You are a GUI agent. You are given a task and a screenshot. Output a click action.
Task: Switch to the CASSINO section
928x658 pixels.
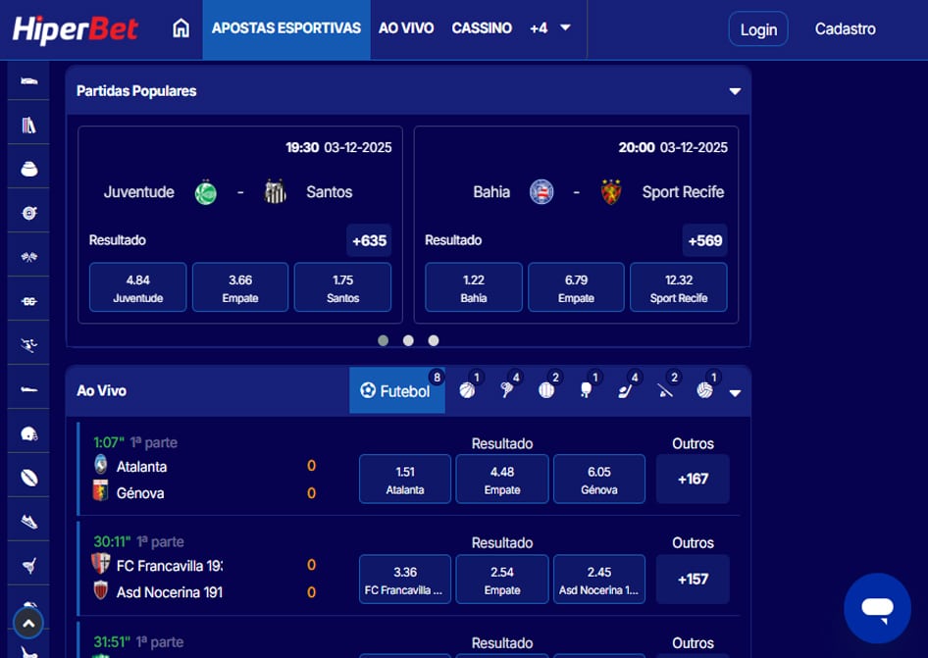click(x=482, y=28)
